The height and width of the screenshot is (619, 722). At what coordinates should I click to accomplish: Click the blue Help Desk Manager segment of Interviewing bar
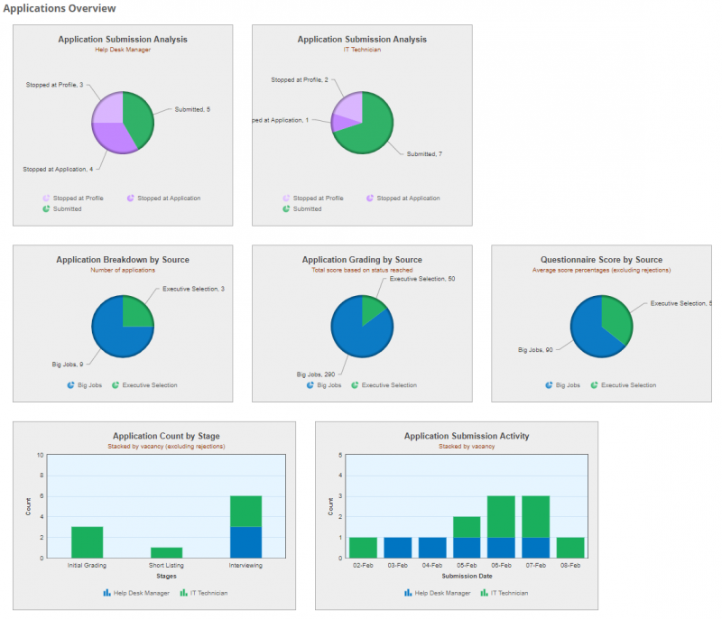click(245, 542)
